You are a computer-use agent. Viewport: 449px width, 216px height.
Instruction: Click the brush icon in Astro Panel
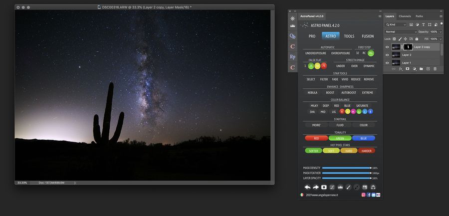pos(348,187)
